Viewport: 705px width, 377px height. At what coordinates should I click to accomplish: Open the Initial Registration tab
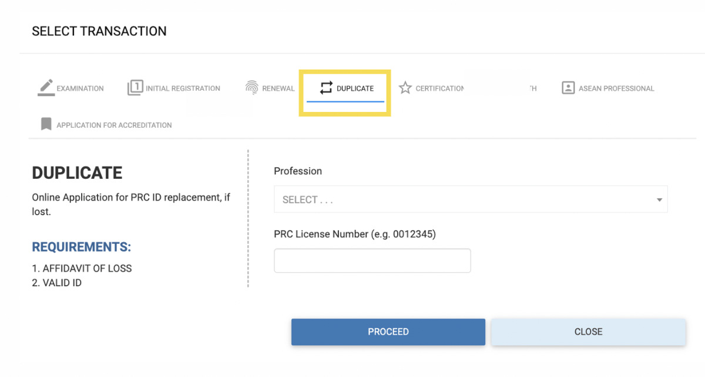coord(174,88)
